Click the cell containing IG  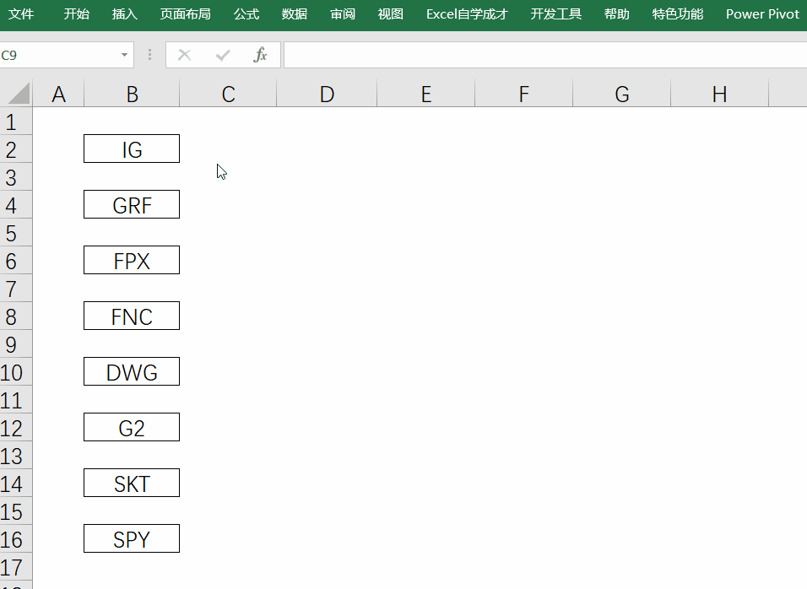point(132,149)
